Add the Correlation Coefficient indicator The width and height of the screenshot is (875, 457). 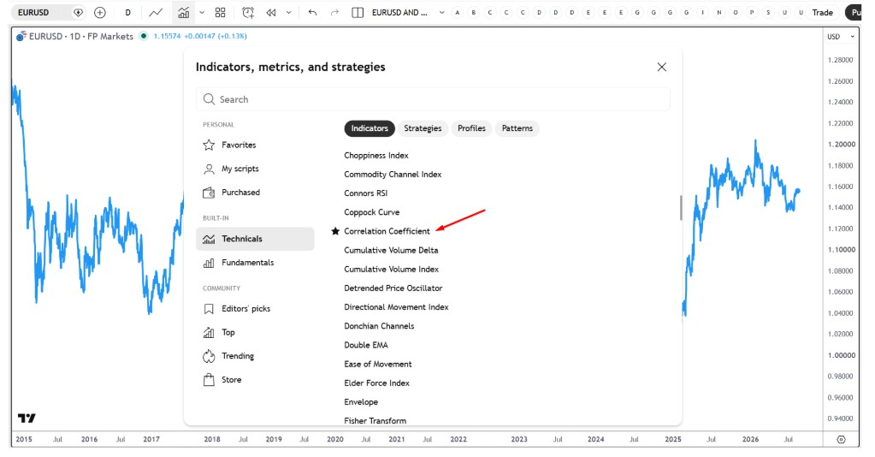(387, 231)
